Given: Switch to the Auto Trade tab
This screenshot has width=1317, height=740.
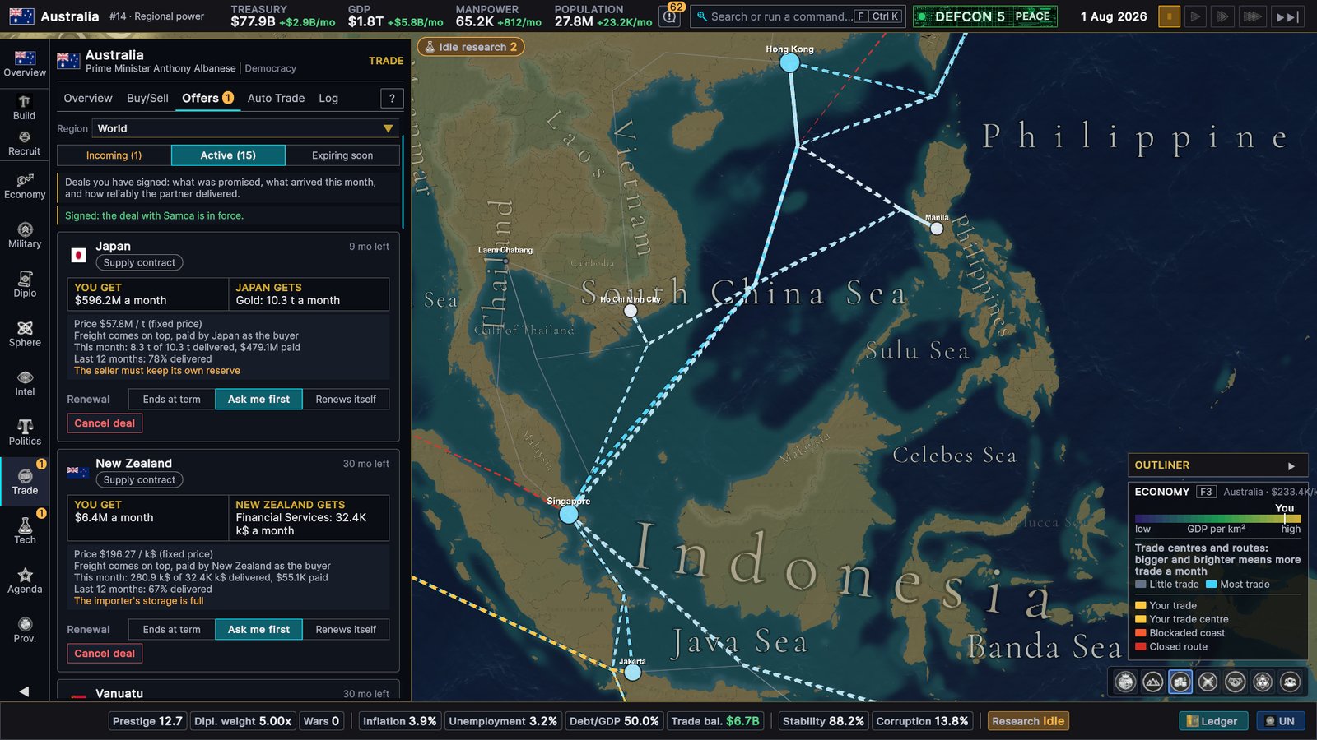Looking at the screenshot, I should coord(276,98).
